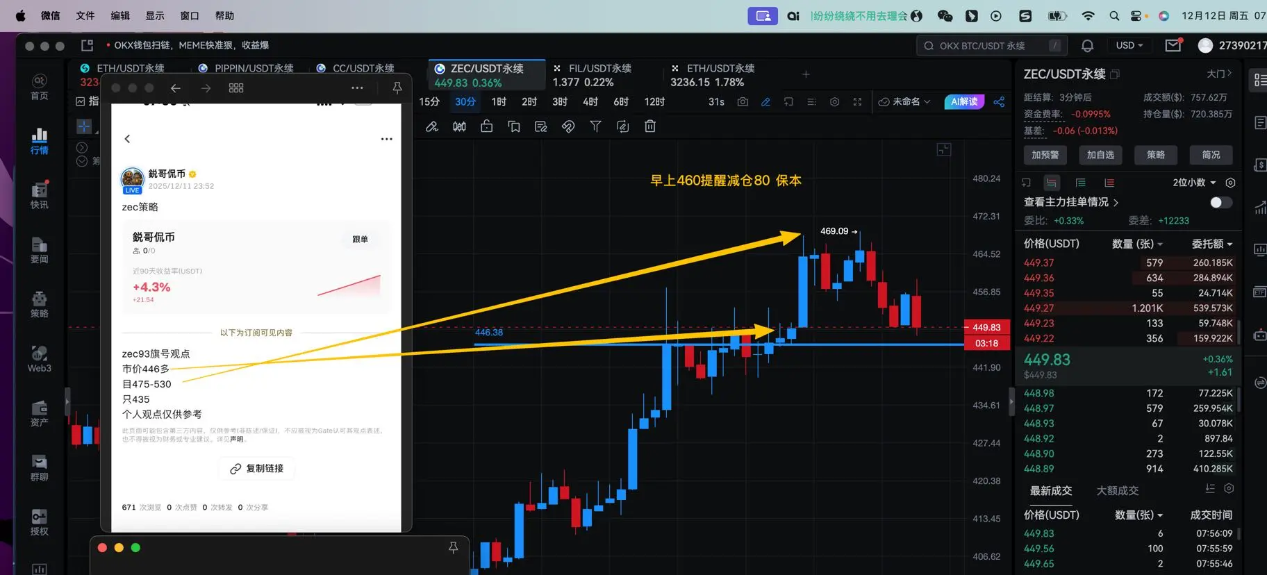Open Wi-Fi status in menu bar
Screen dimensions: 1267x575
[1088, 16]
